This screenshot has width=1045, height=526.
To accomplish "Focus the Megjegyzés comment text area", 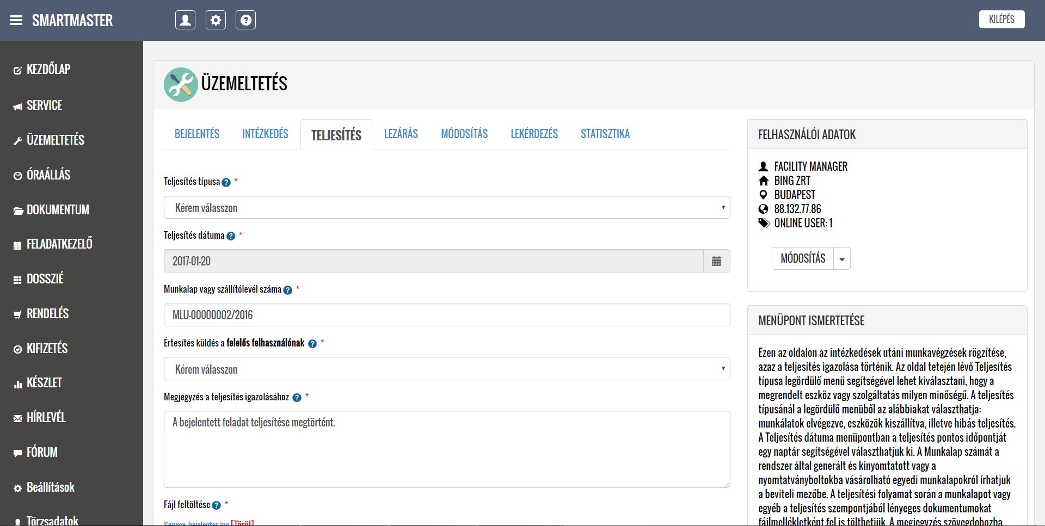I will 446,449.
